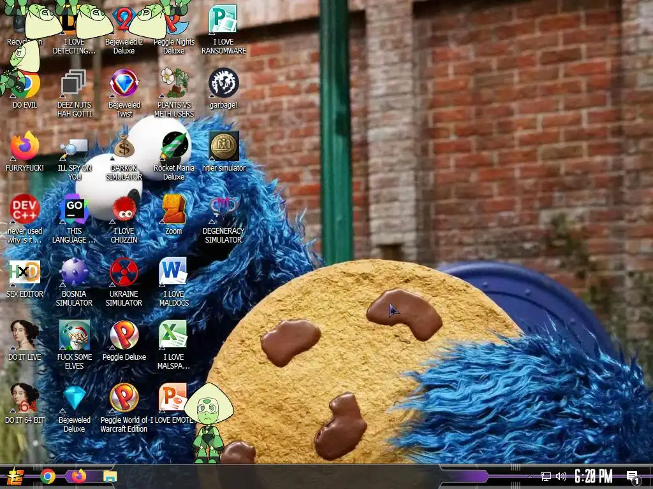
Task: Select the Publisher icon in the top row
Action: point(223,20)
